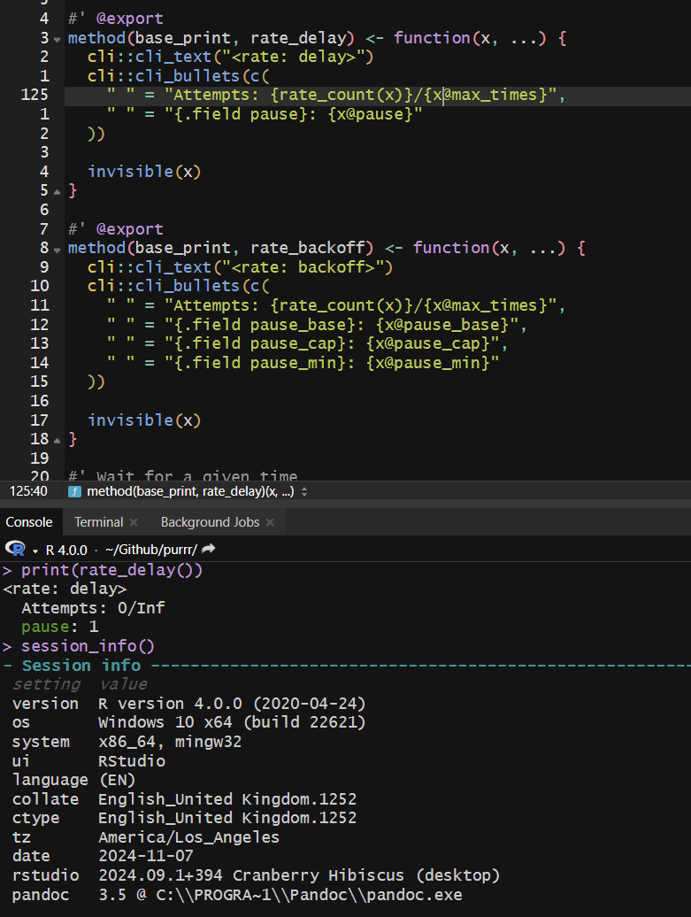Click fold end marker after rate_delay closing brace
Screen dimensions: 691x917
tap(58, 191)
